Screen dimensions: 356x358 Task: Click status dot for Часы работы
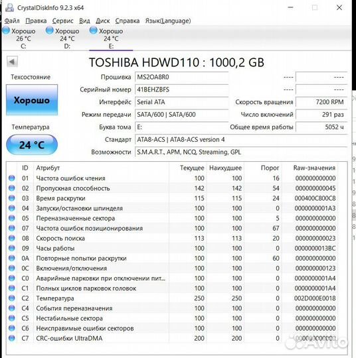(12, 248)
